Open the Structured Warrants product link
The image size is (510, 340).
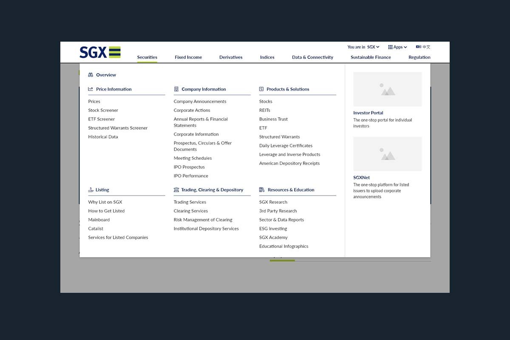[279, 137]
